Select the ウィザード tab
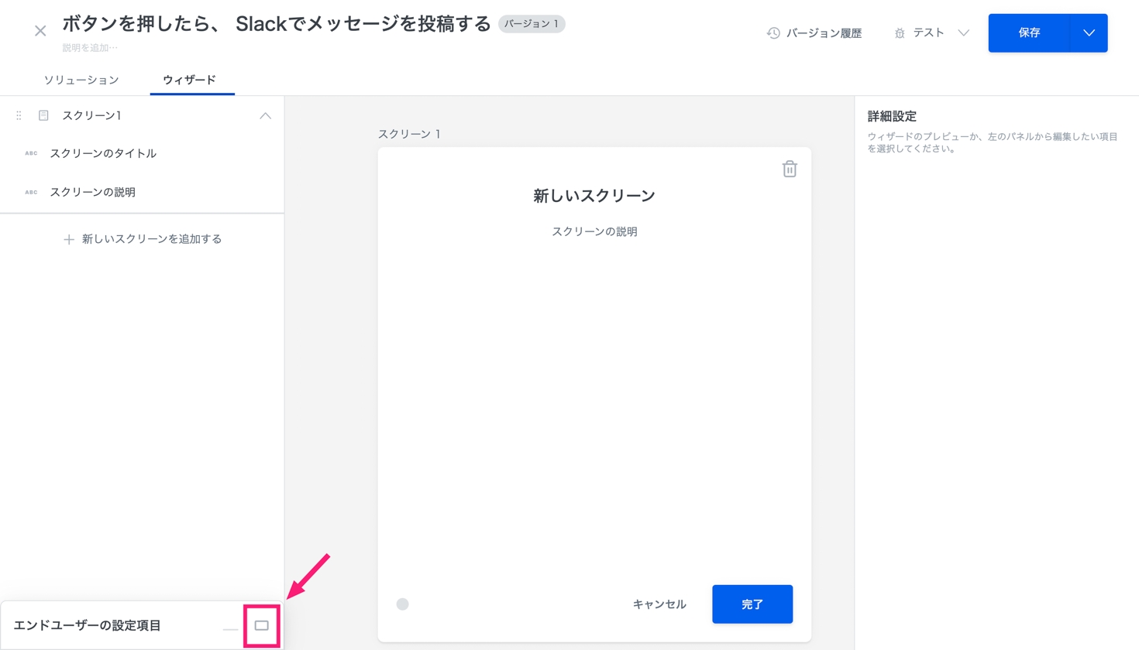 (189, 80)
